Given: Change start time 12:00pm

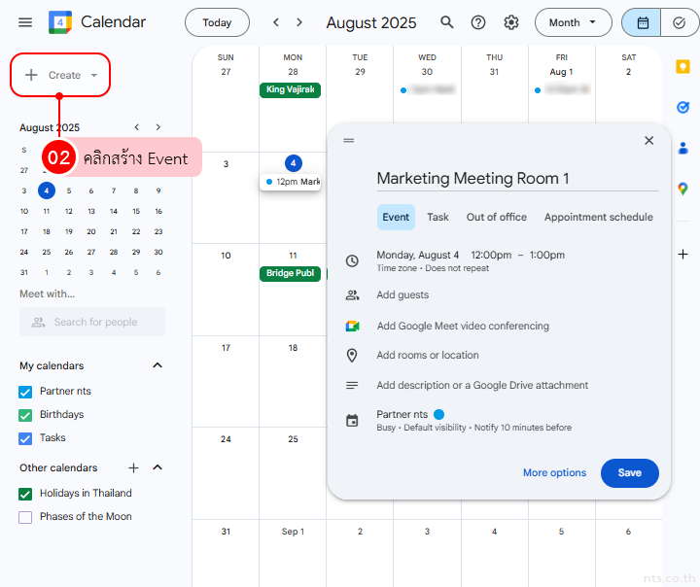Looking at the screenshot, I should 491,255.
